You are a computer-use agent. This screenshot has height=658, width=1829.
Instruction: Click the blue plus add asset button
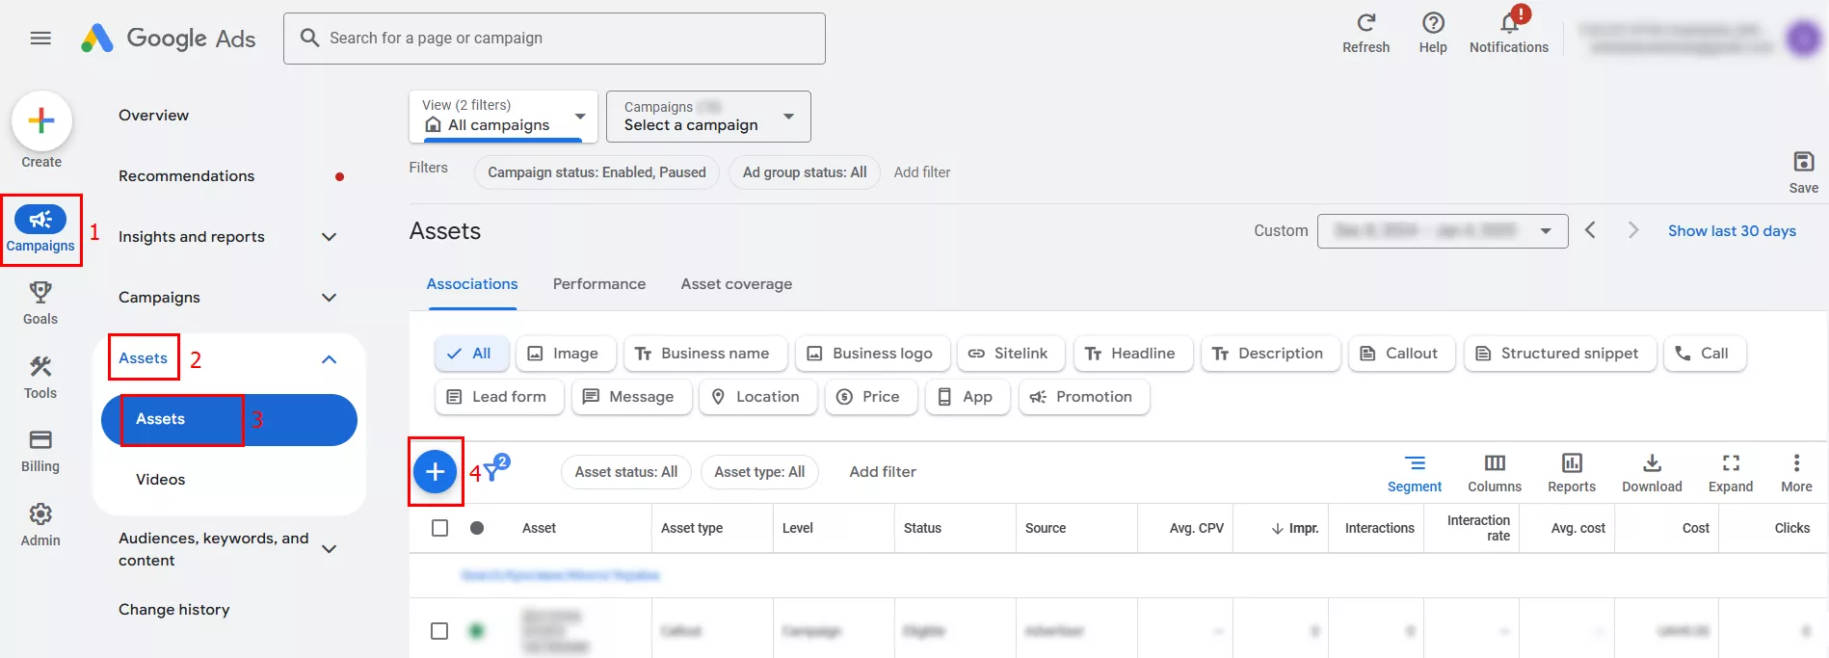click(435, 472)
